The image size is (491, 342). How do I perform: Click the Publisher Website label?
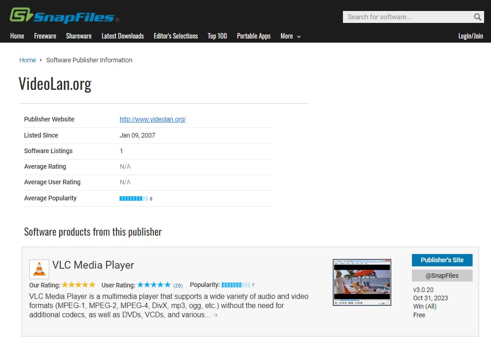49,119
